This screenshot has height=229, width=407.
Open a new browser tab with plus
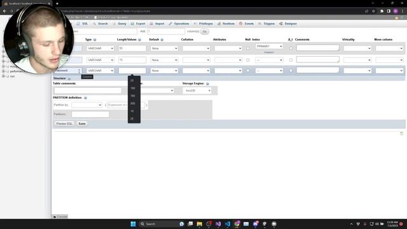pyautogui.click(x=57, y=4)
